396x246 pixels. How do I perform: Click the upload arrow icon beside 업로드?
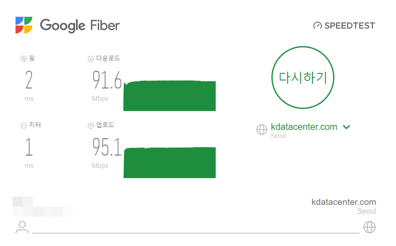90,125
